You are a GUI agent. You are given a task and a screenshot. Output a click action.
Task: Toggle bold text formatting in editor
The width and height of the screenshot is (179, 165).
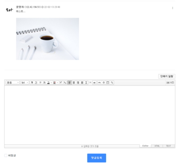click(x=32, y=83)
